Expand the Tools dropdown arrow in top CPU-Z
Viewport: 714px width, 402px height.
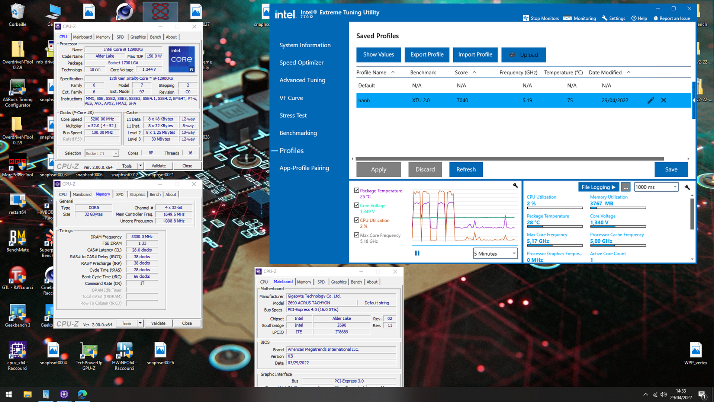[140, 166]
